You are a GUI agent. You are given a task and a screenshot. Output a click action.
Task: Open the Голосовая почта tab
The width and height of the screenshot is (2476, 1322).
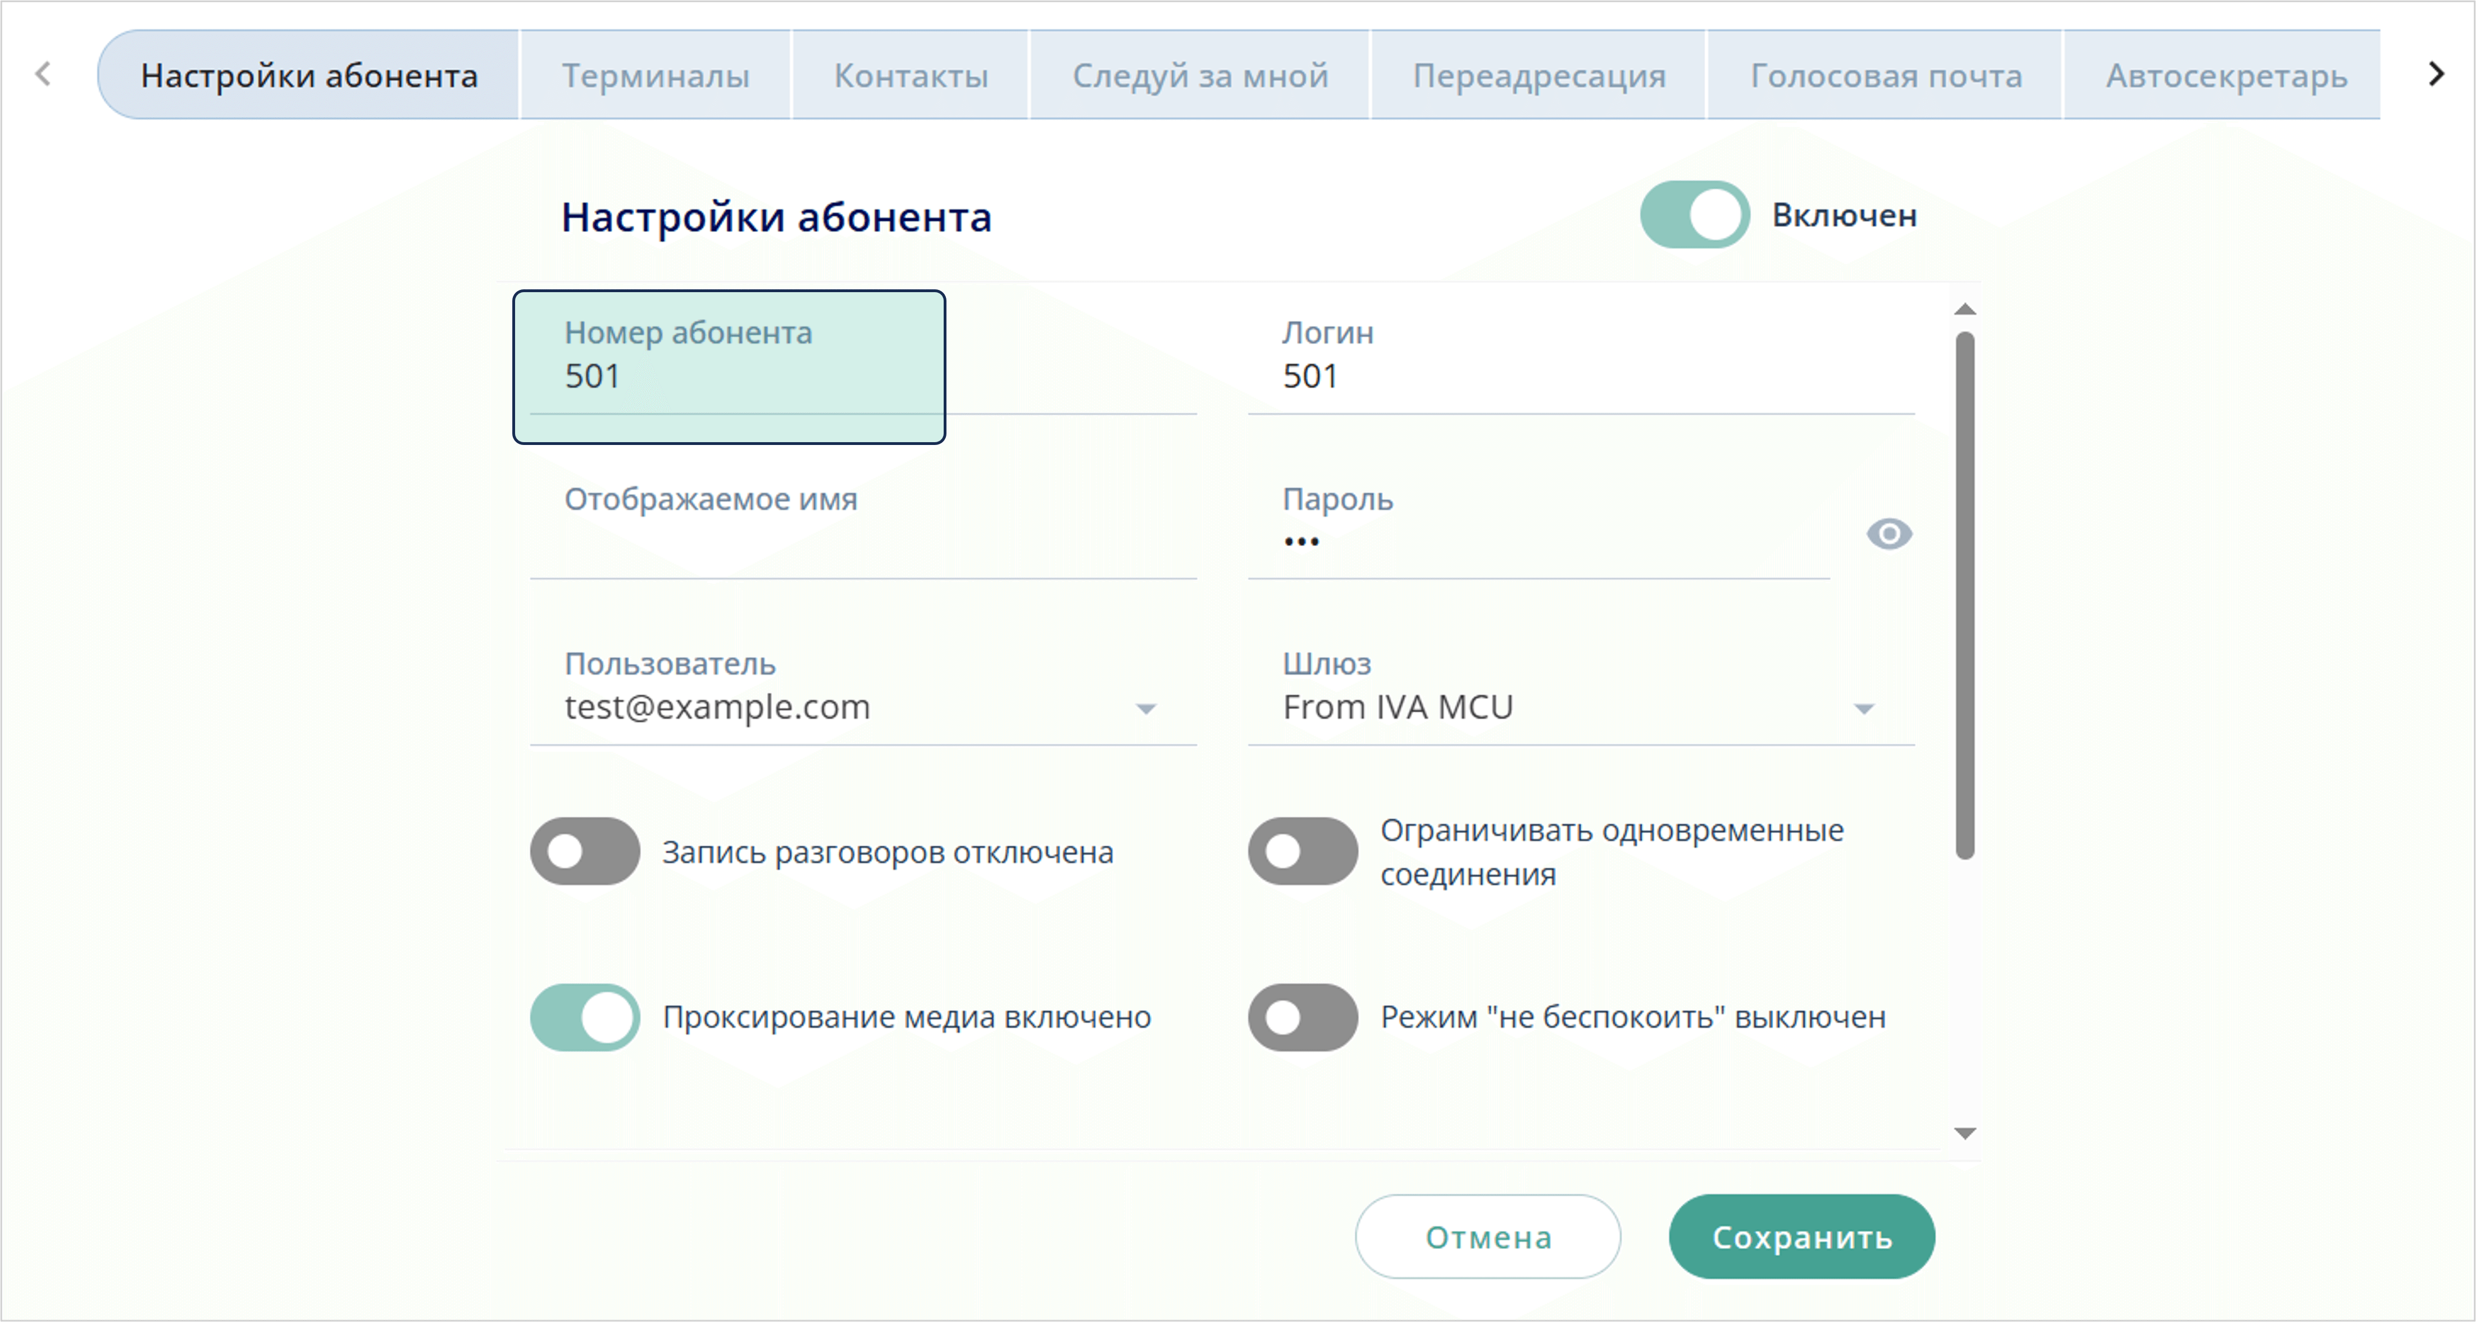pyautogui.click(x=1885, y=75)
